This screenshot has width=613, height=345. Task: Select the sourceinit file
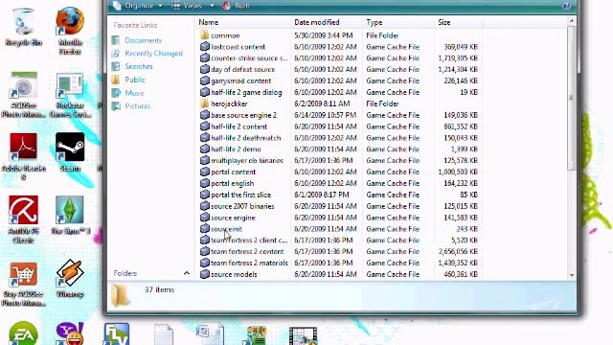(226, 229)
